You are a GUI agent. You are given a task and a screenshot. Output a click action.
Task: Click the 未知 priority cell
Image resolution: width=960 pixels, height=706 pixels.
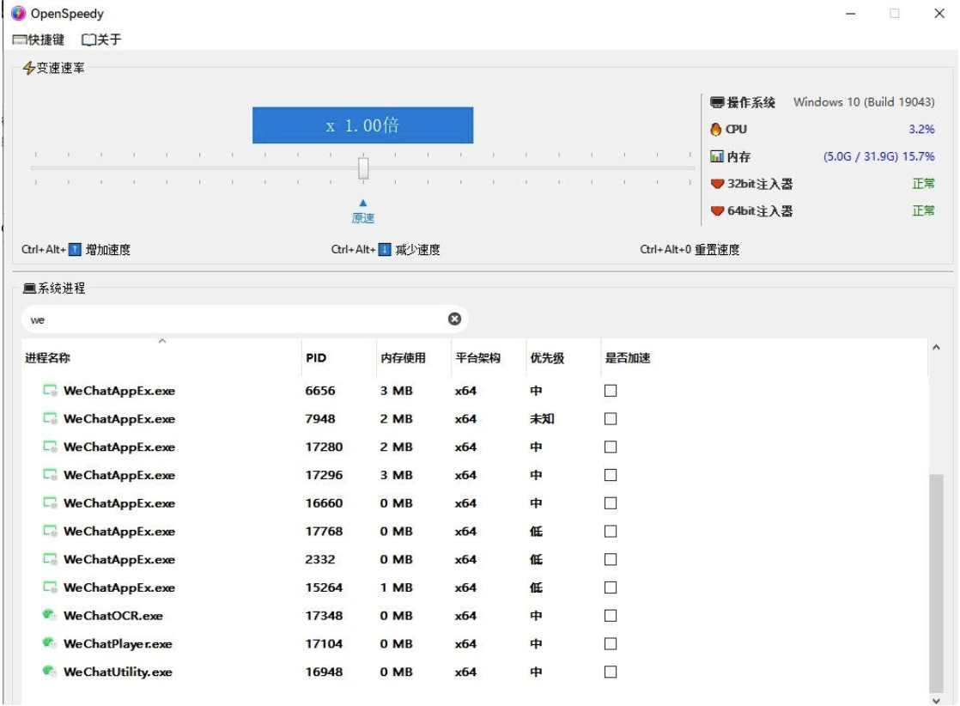542,419
